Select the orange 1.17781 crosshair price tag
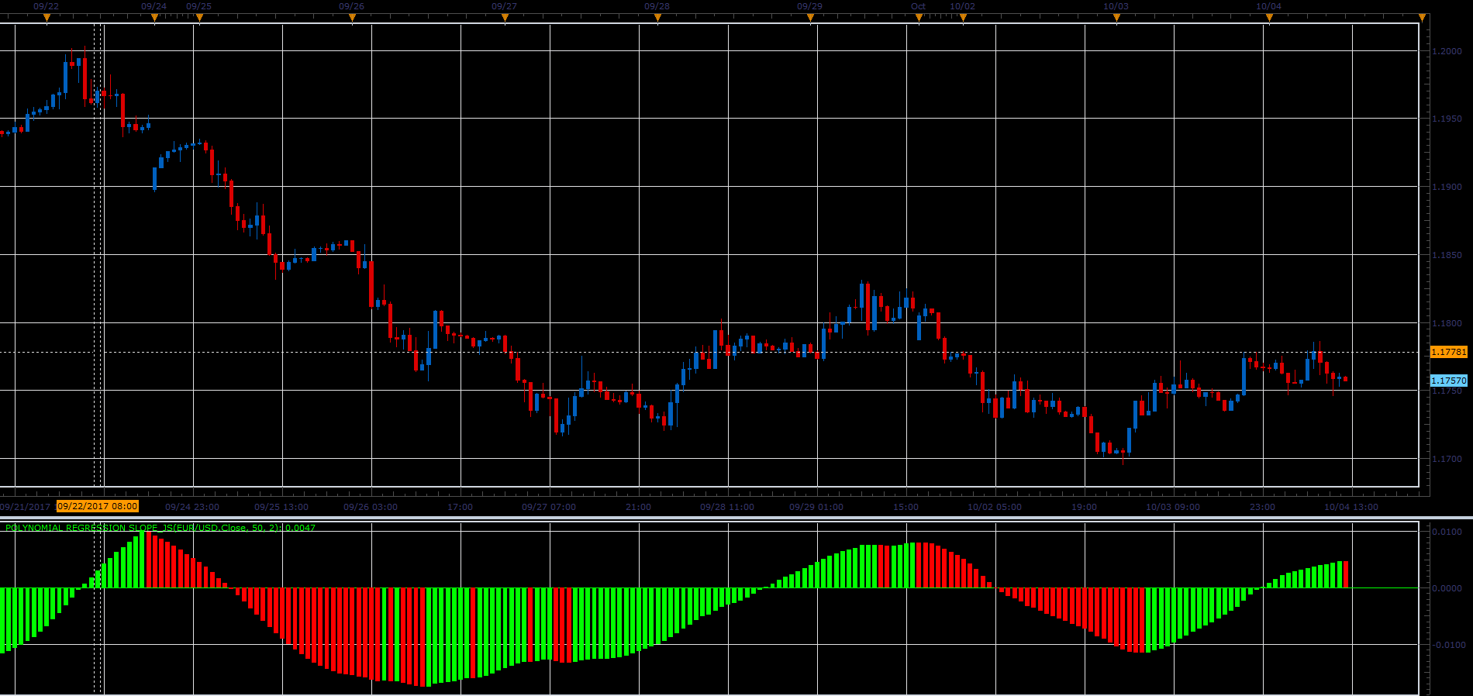Screen dimensions: 1473x696 [1448, 352]
